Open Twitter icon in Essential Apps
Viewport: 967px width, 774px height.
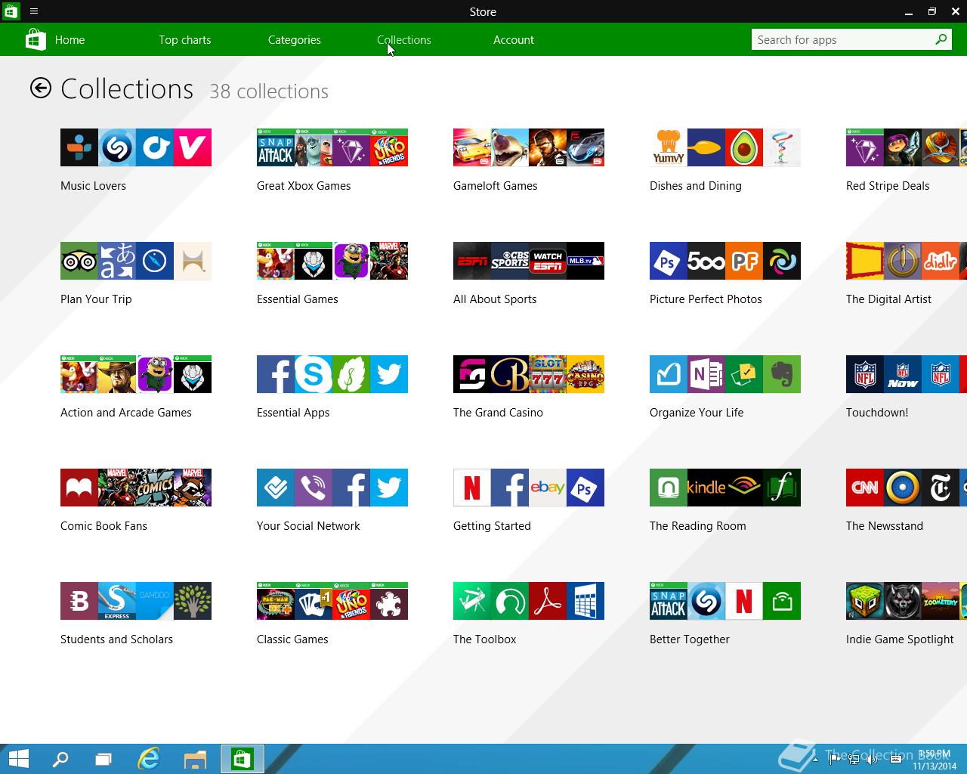(389, 374)
